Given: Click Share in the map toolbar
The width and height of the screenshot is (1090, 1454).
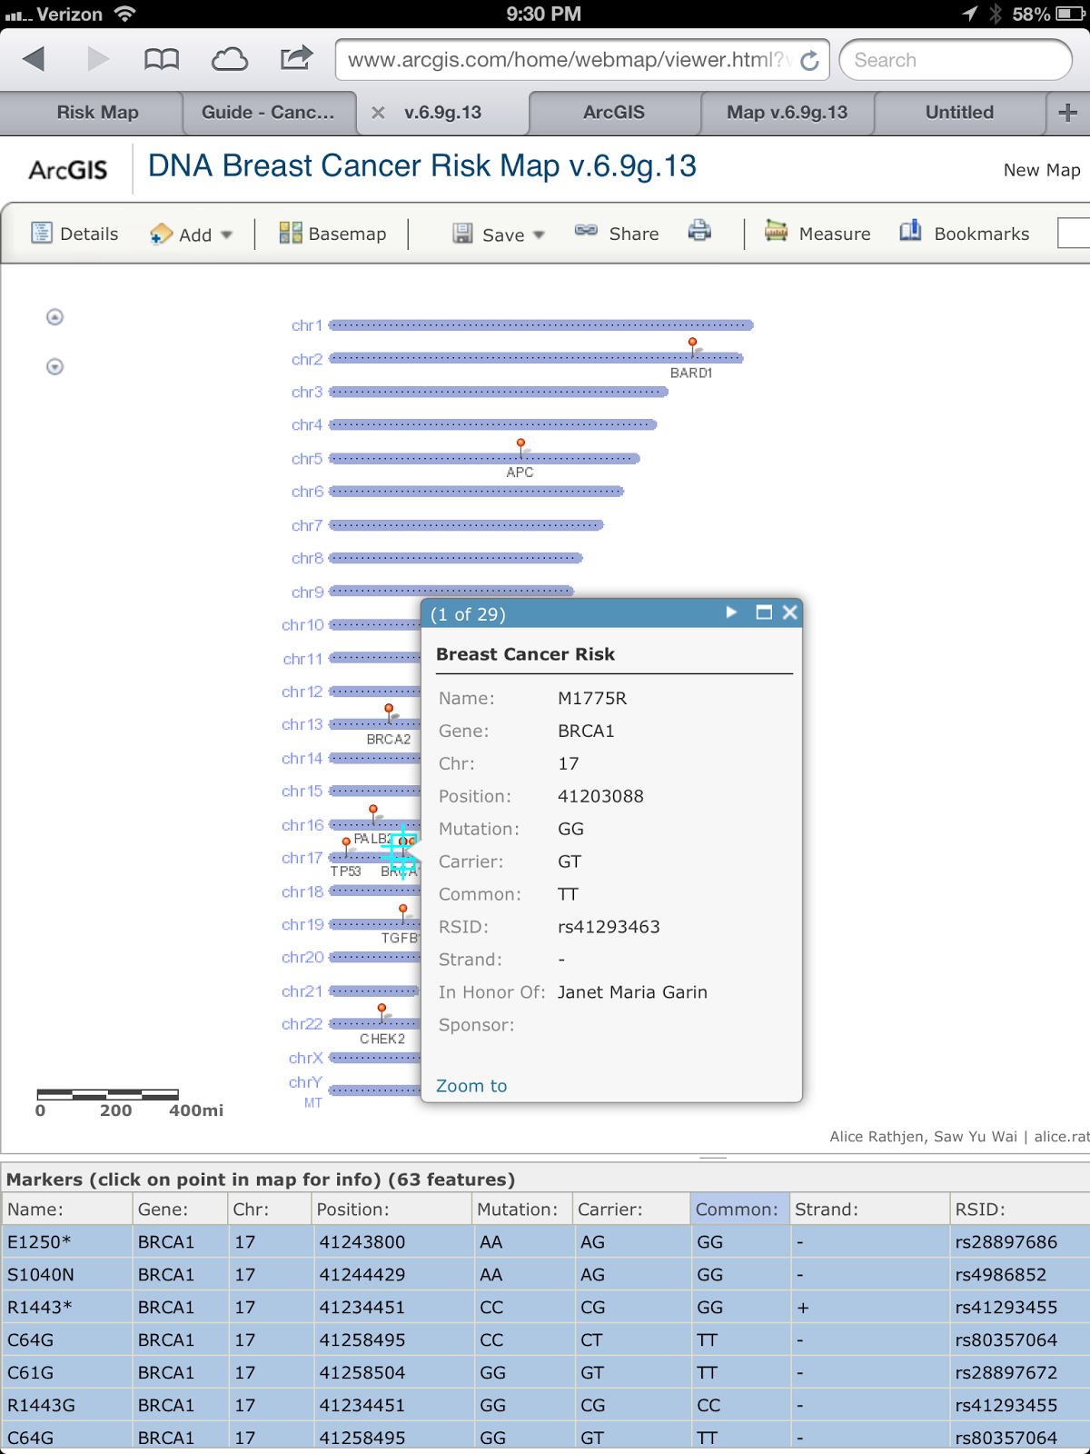Looking at the screenshot, I should [x=617, y=234].
